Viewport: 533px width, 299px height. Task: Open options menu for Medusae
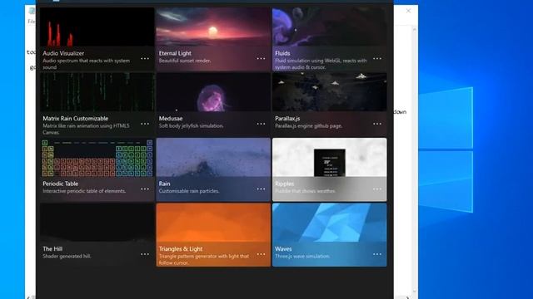click(x=261, y=124)
